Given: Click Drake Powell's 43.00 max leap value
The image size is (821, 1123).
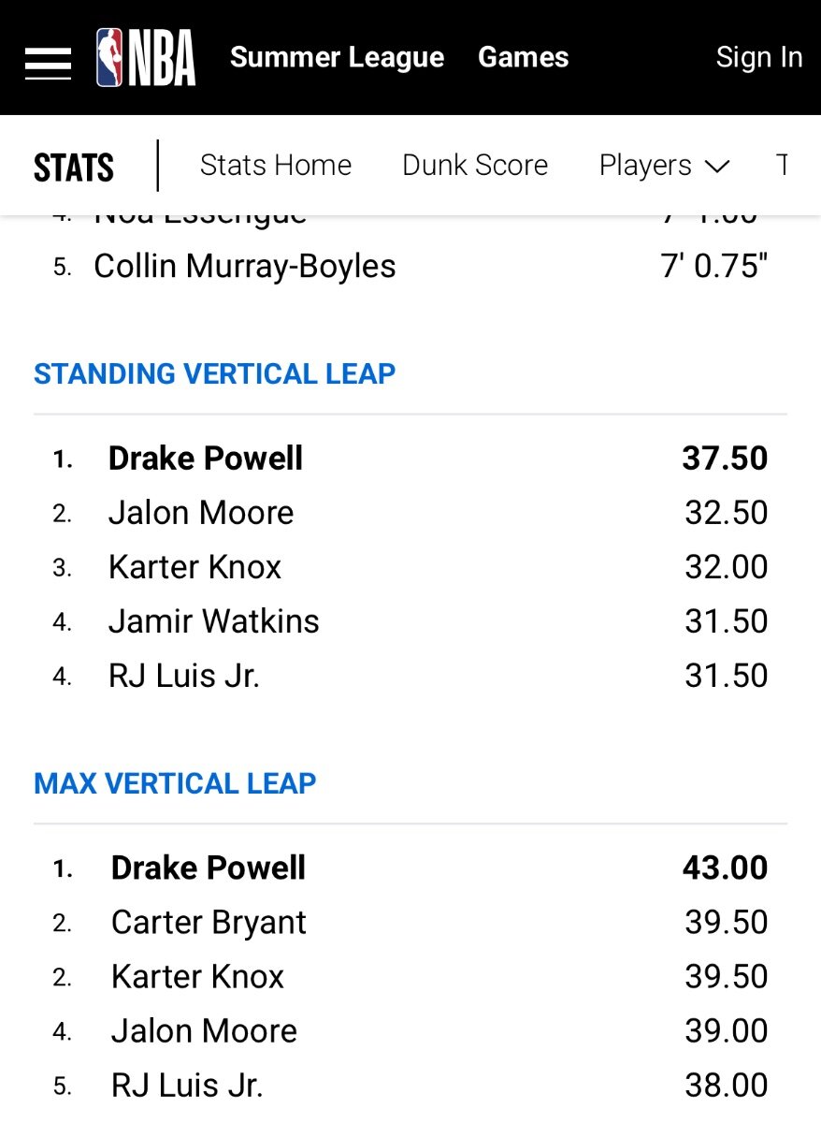Looking at the screenshot, I should point(725,868).
